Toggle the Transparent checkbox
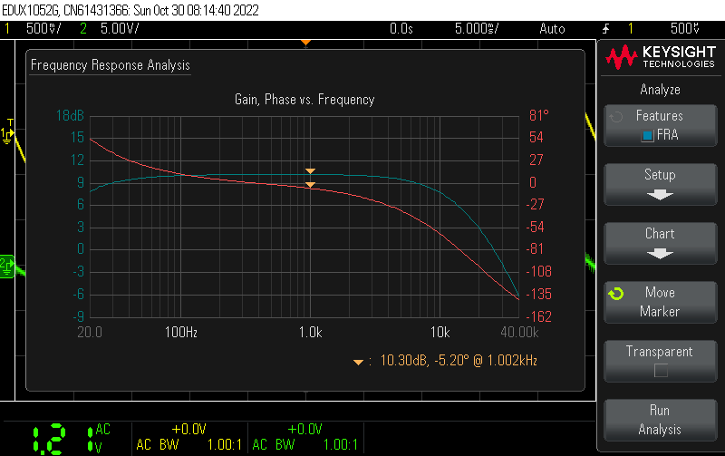 pos(660,370)
